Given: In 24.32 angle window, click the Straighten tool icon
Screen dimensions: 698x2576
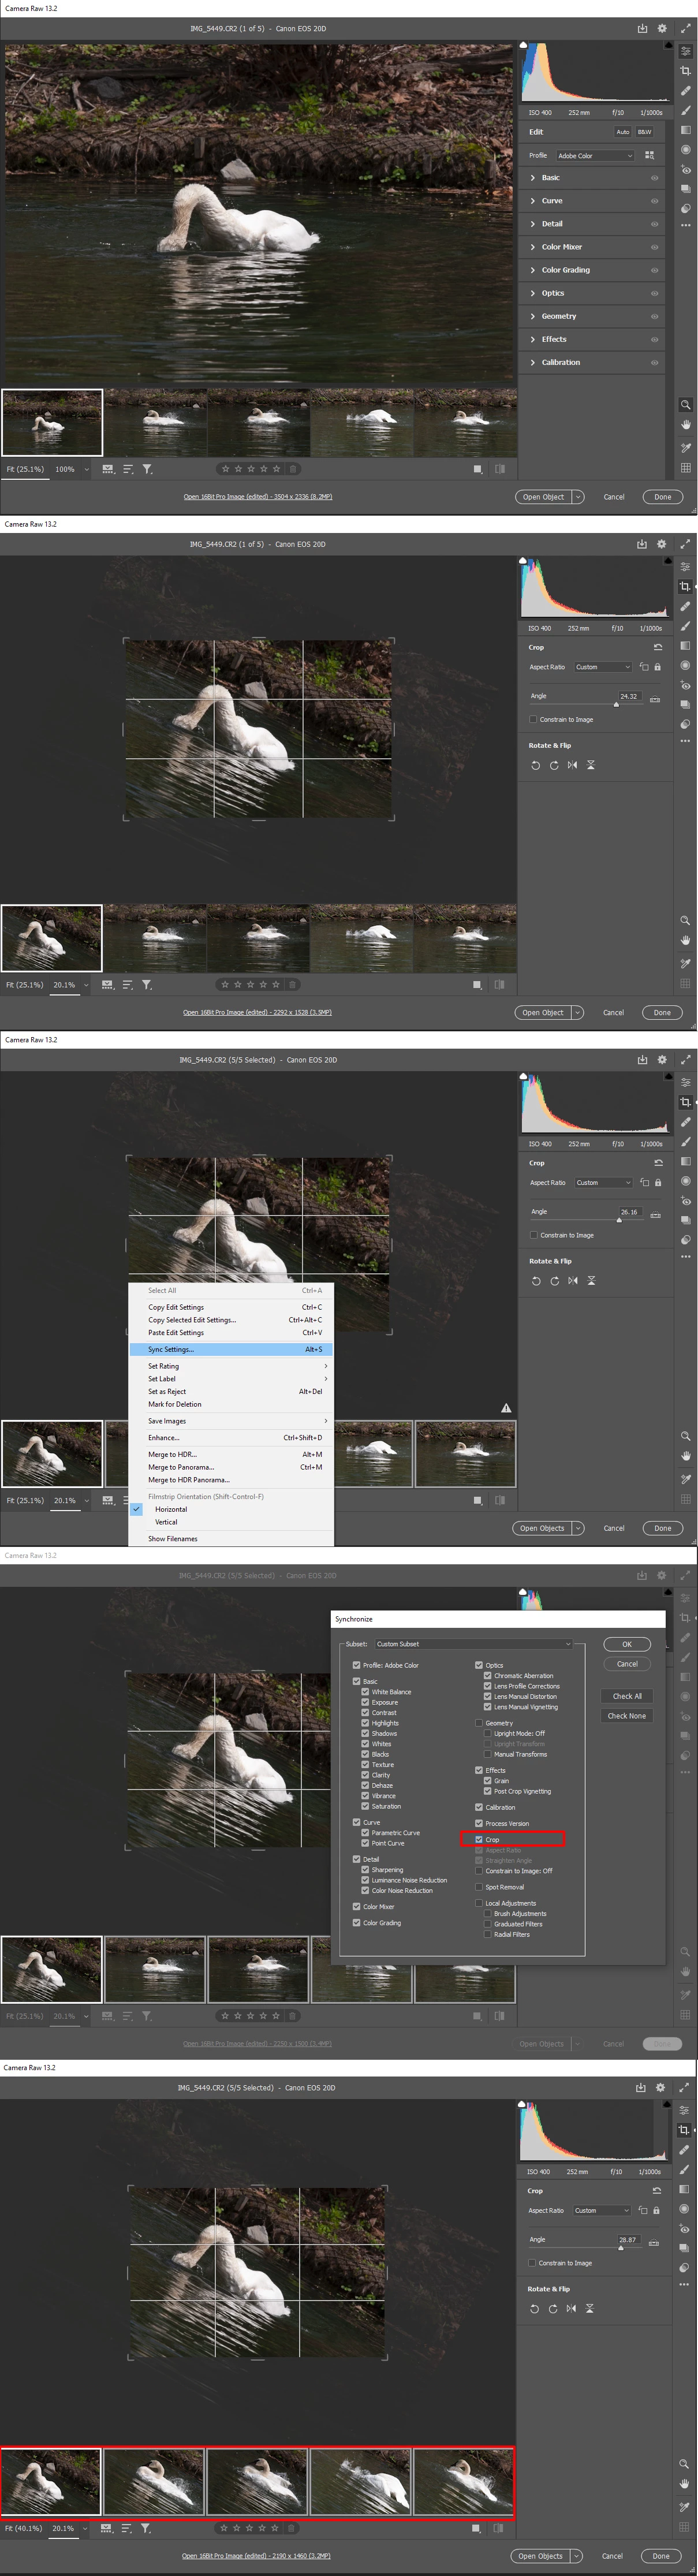Looking at the screenshot, I should (655, 700).
